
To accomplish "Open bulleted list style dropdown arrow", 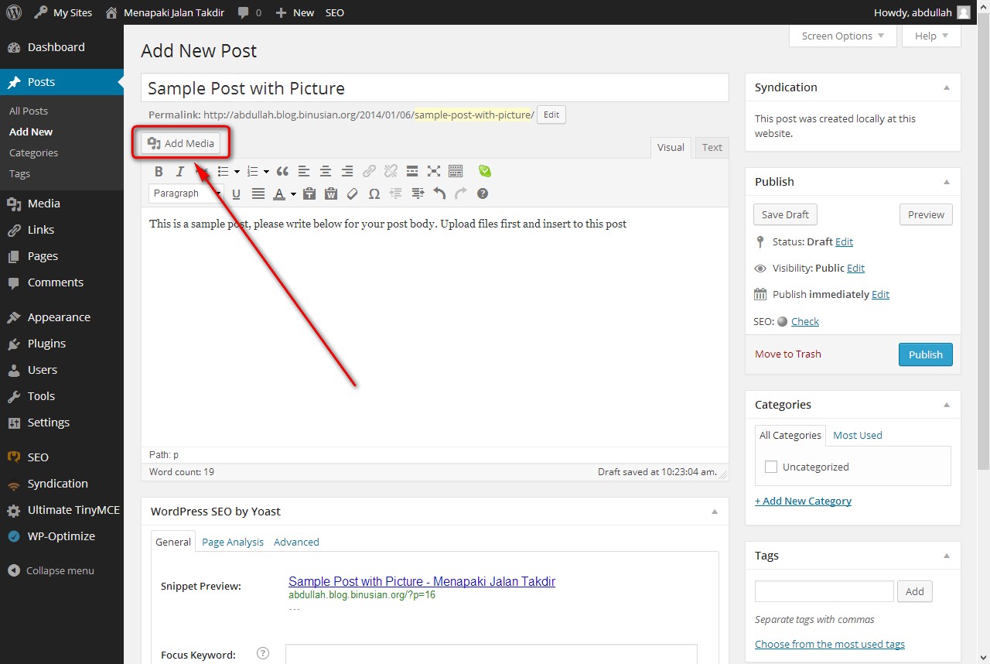I will [235, 171].
